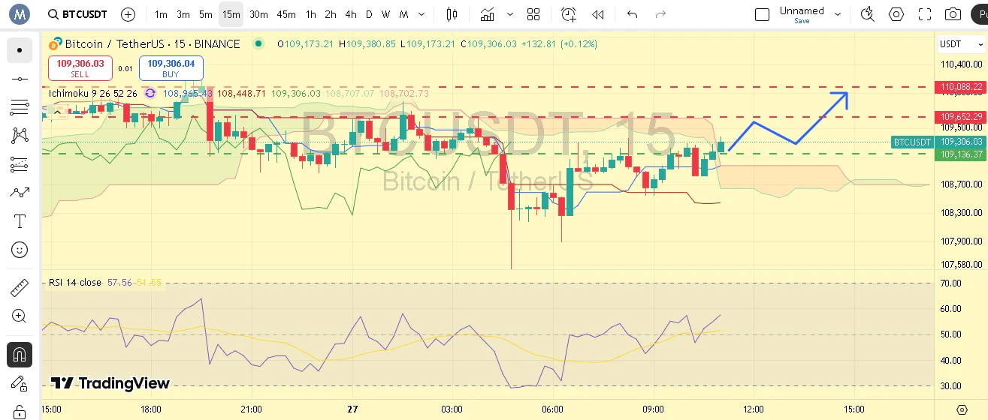Switch to the 4h timeframe
Image resolution: width=988 pixels, height=420 pixels.
point(351,14)
